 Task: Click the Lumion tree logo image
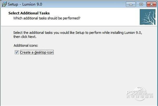(x=147, y=17)
